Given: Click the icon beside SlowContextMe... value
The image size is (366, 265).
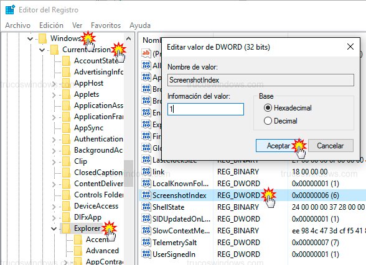Looking at the screenshot, I should point(146,231).
